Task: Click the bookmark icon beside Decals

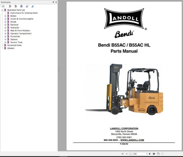Action: (8, 22)
